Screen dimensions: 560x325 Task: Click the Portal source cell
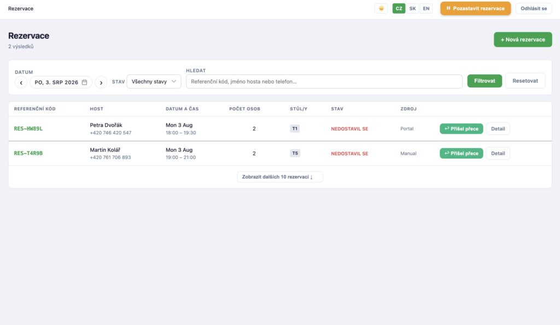coord(407,129)
